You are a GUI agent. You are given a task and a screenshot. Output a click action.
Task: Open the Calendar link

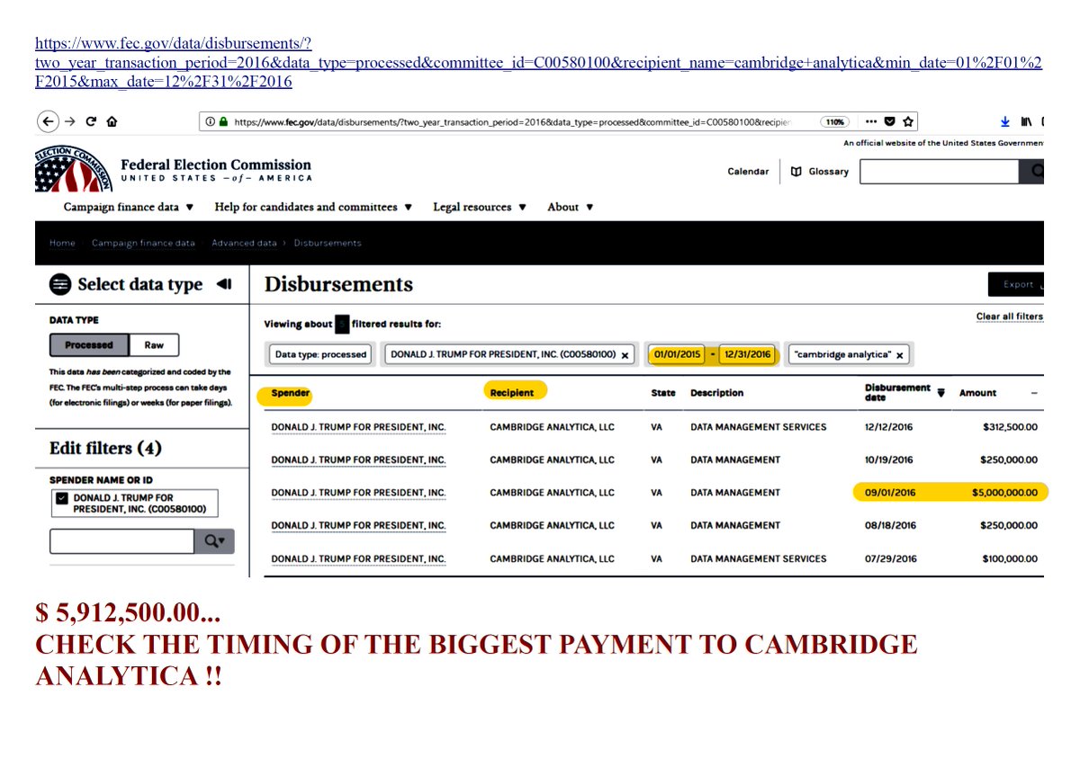click(x=748, y=172)
